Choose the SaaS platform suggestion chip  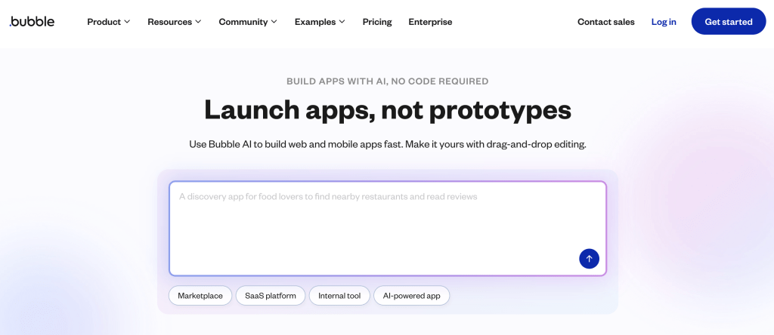[x=271, y=296]
